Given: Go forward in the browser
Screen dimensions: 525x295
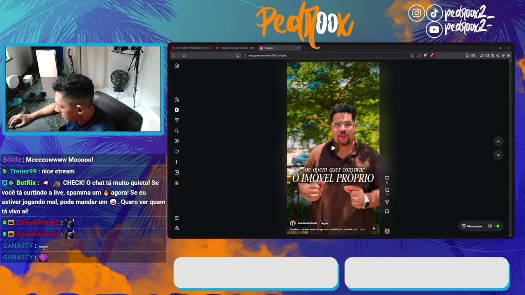Looking at the screenshot, I should 178,55.
